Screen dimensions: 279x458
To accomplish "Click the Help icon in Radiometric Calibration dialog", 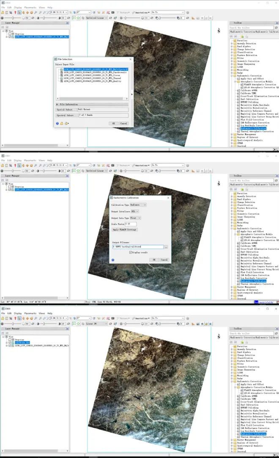I will pos(113,260).
